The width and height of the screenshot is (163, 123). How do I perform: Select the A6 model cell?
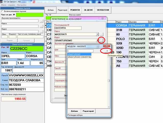click(122, 66)
